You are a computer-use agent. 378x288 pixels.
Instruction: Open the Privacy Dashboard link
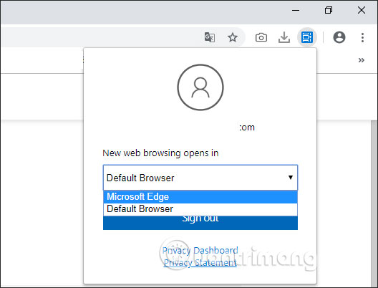(x=200, y=250)
